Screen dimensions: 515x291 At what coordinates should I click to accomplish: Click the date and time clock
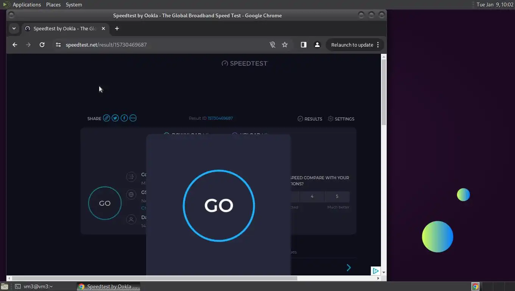tap(495, 5)
